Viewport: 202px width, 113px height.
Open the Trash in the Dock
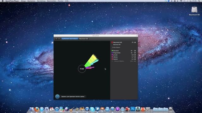[x=170, y=109]
